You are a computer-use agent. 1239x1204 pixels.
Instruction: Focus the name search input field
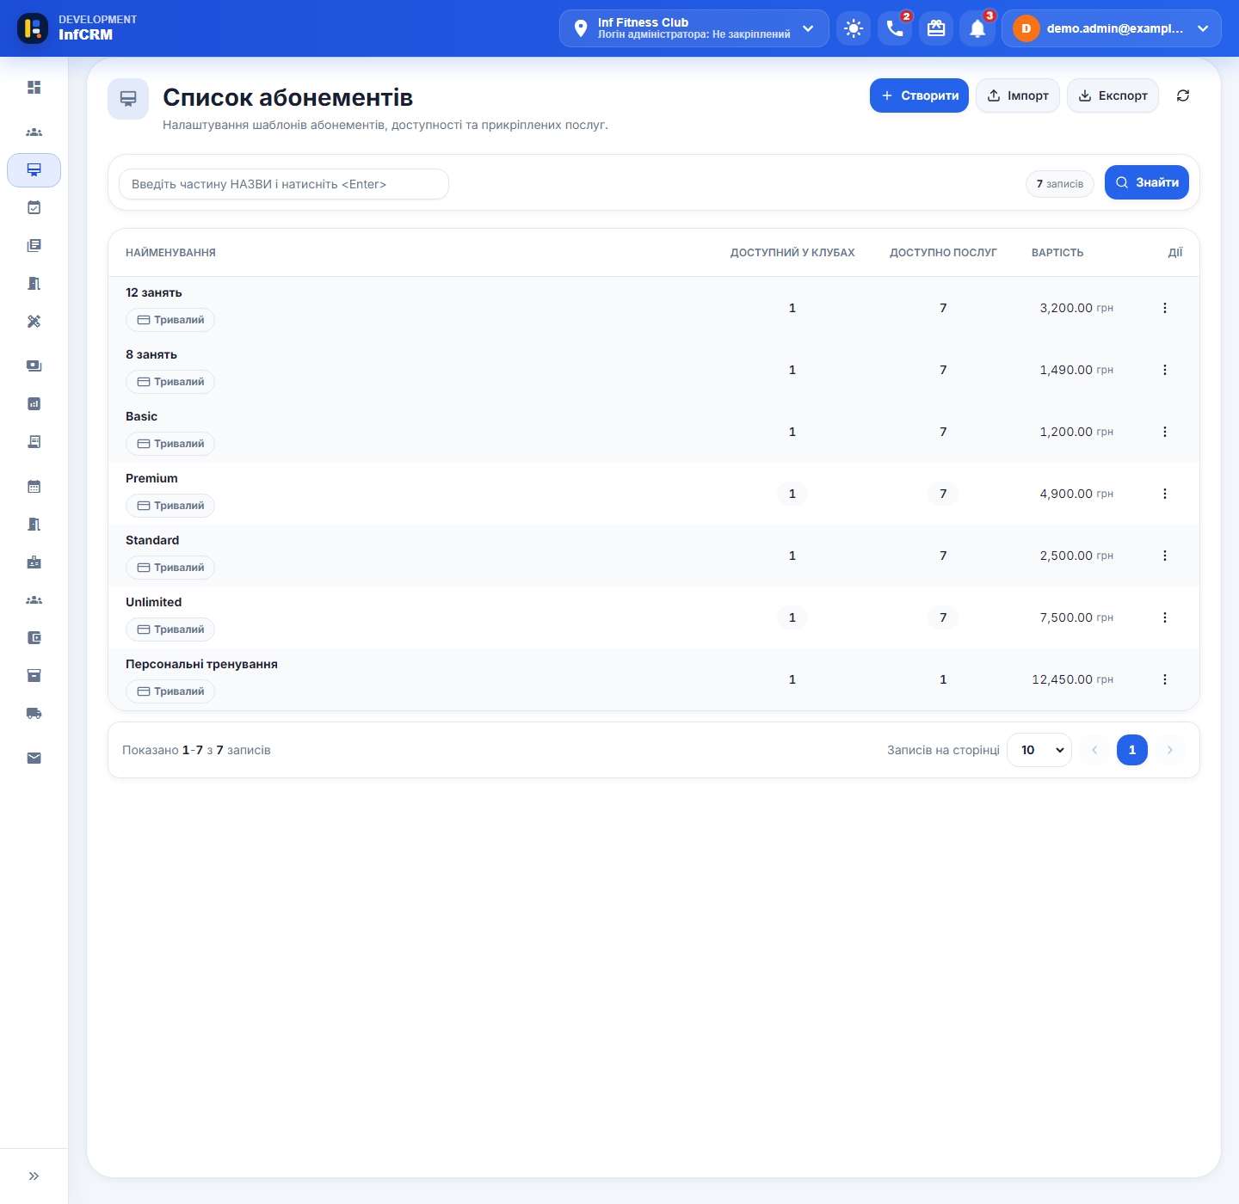(x=284, y=184)
